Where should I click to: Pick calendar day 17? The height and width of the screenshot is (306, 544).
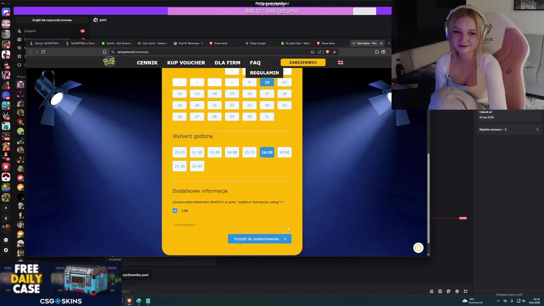click(267, 94)
